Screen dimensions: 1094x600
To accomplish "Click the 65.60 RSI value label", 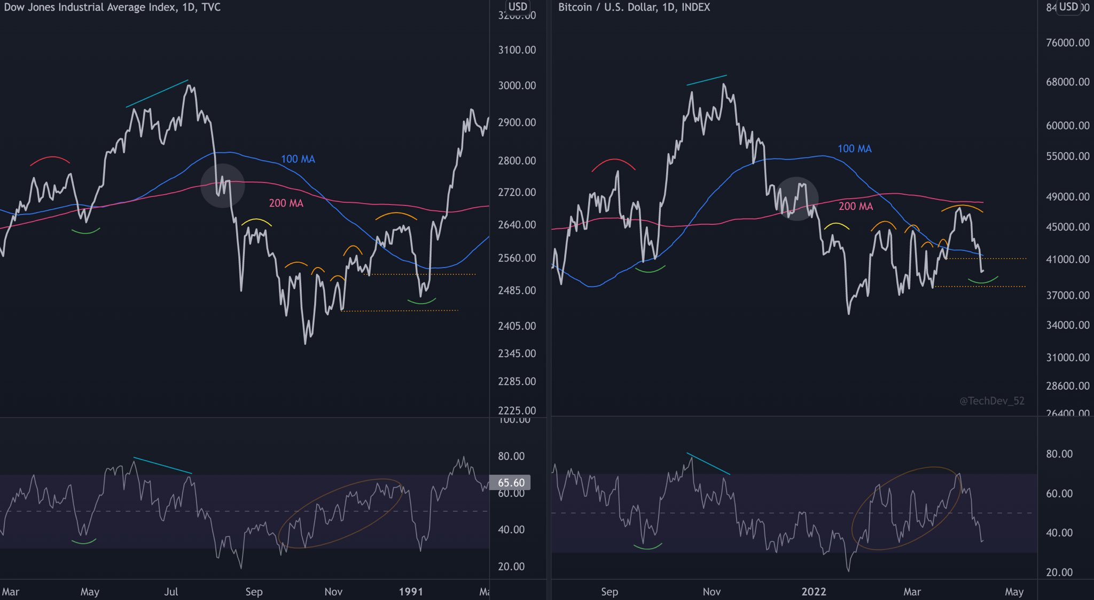I will pyautogui.click(x=511, y=483).
